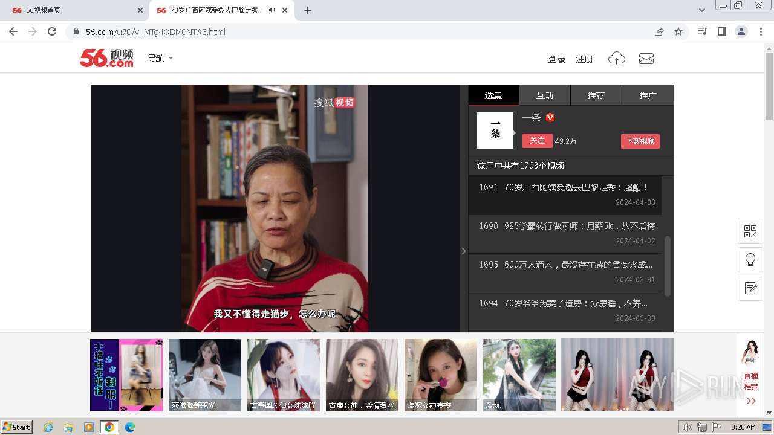Click the 一条 channel avatar
Image resolution: width=774 pixels, height=435 pixels.
click(495, 130)
